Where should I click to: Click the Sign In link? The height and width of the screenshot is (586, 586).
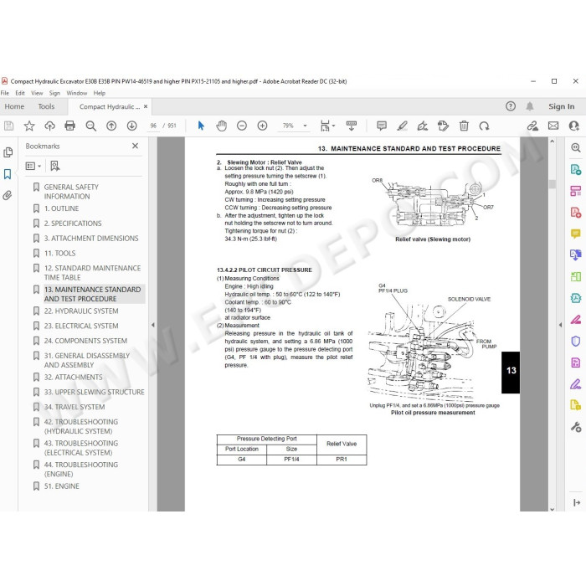click(x=562, y=106)
